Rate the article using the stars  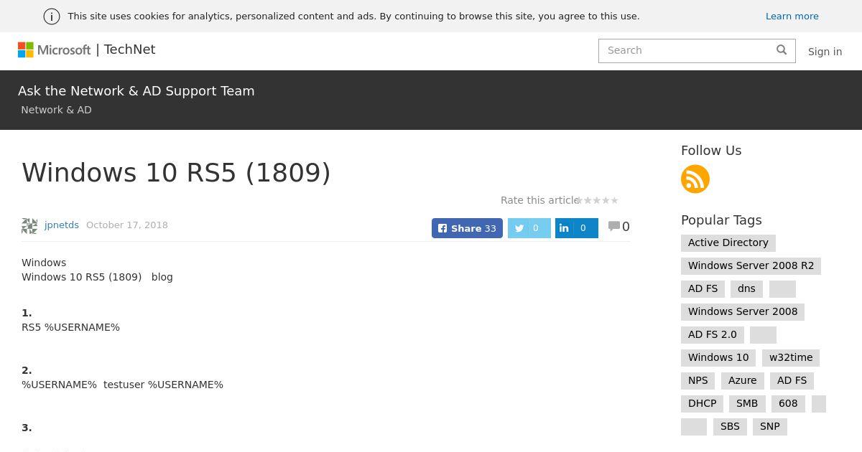pos(598,200)
